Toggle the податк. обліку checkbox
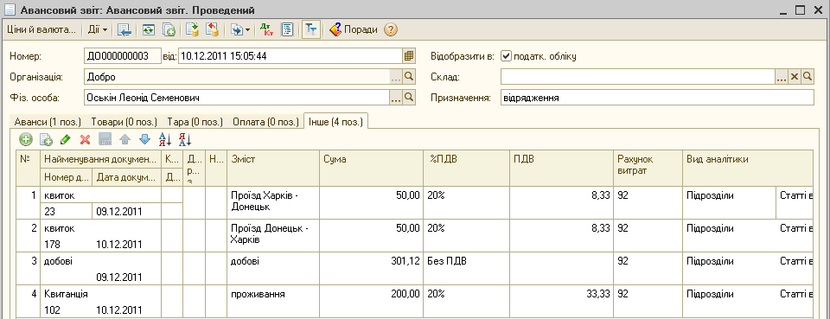 [506, 56]
